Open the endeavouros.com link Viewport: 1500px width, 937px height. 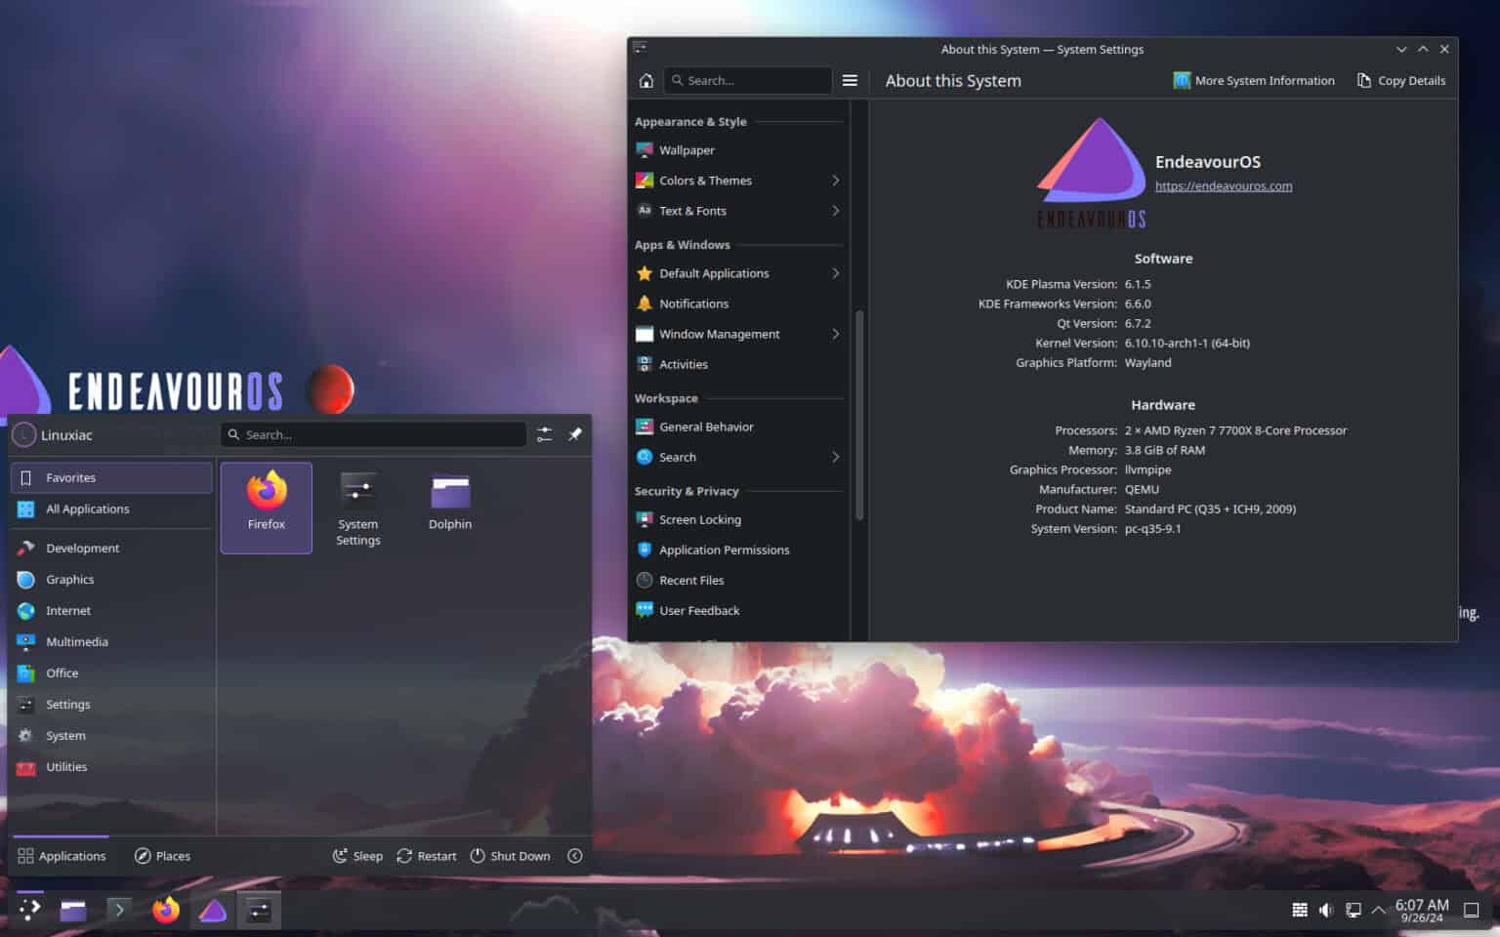coord(1224,185)
